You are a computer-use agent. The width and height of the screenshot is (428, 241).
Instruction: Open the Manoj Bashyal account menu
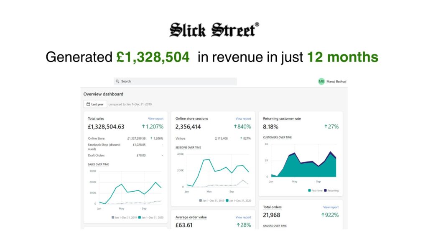click(x=332, y=82)
